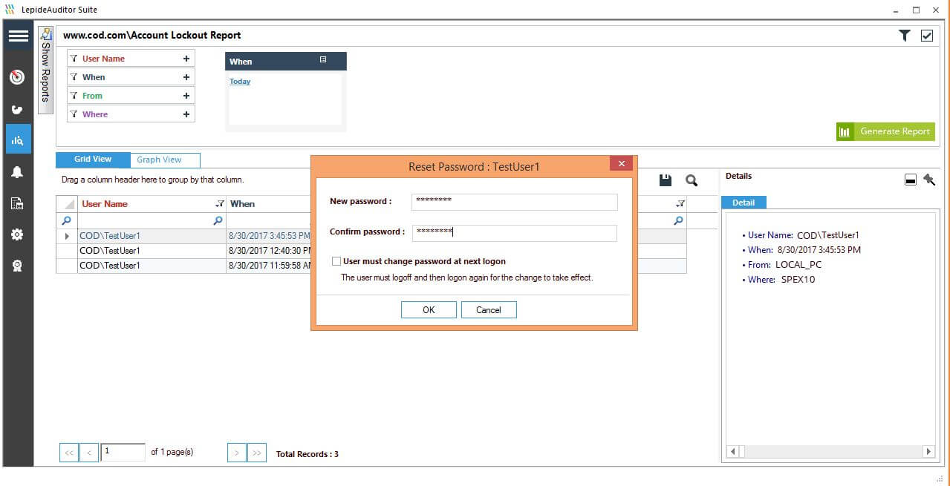Click the funnel icon beside the Where filter
The height and width of the screenshot is (486, 950).
74,114
